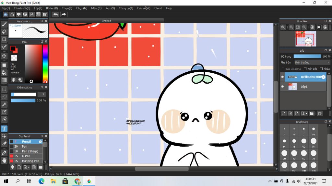Screen dimensions: 332x186
Task: Toggle the Xén bớt checkbox
Action: (305, 69)
